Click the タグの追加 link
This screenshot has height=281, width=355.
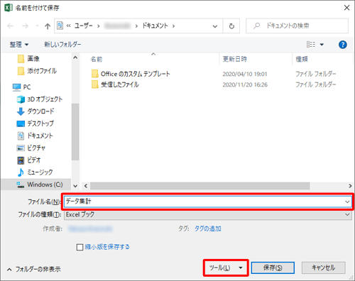click(x=208, y=228)
